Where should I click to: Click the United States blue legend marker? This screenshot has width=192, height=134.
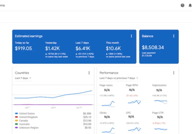[17, 114]
